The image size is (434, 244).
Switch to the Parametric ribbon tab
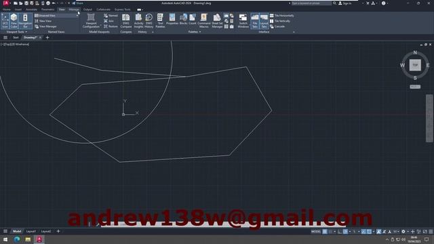tap(47, 9)
